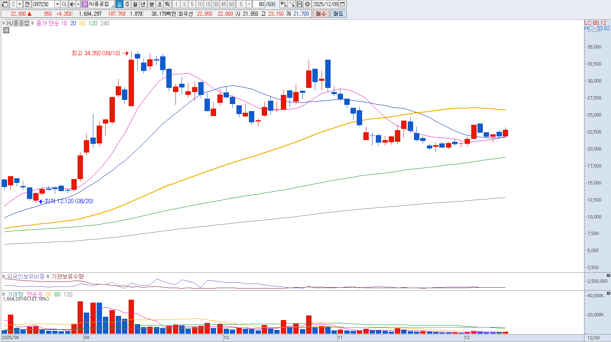Click the candlestick chart tool icon
The width and height of the screenshot is (611, 342).
click(x=283, y=4)
